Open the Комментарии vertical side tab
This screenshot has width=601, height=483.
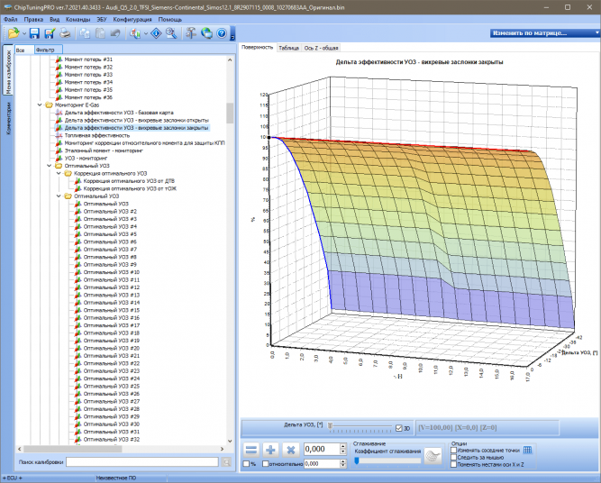[8, 118]
